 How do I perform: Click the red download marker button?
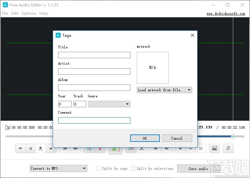click(100, 149)
